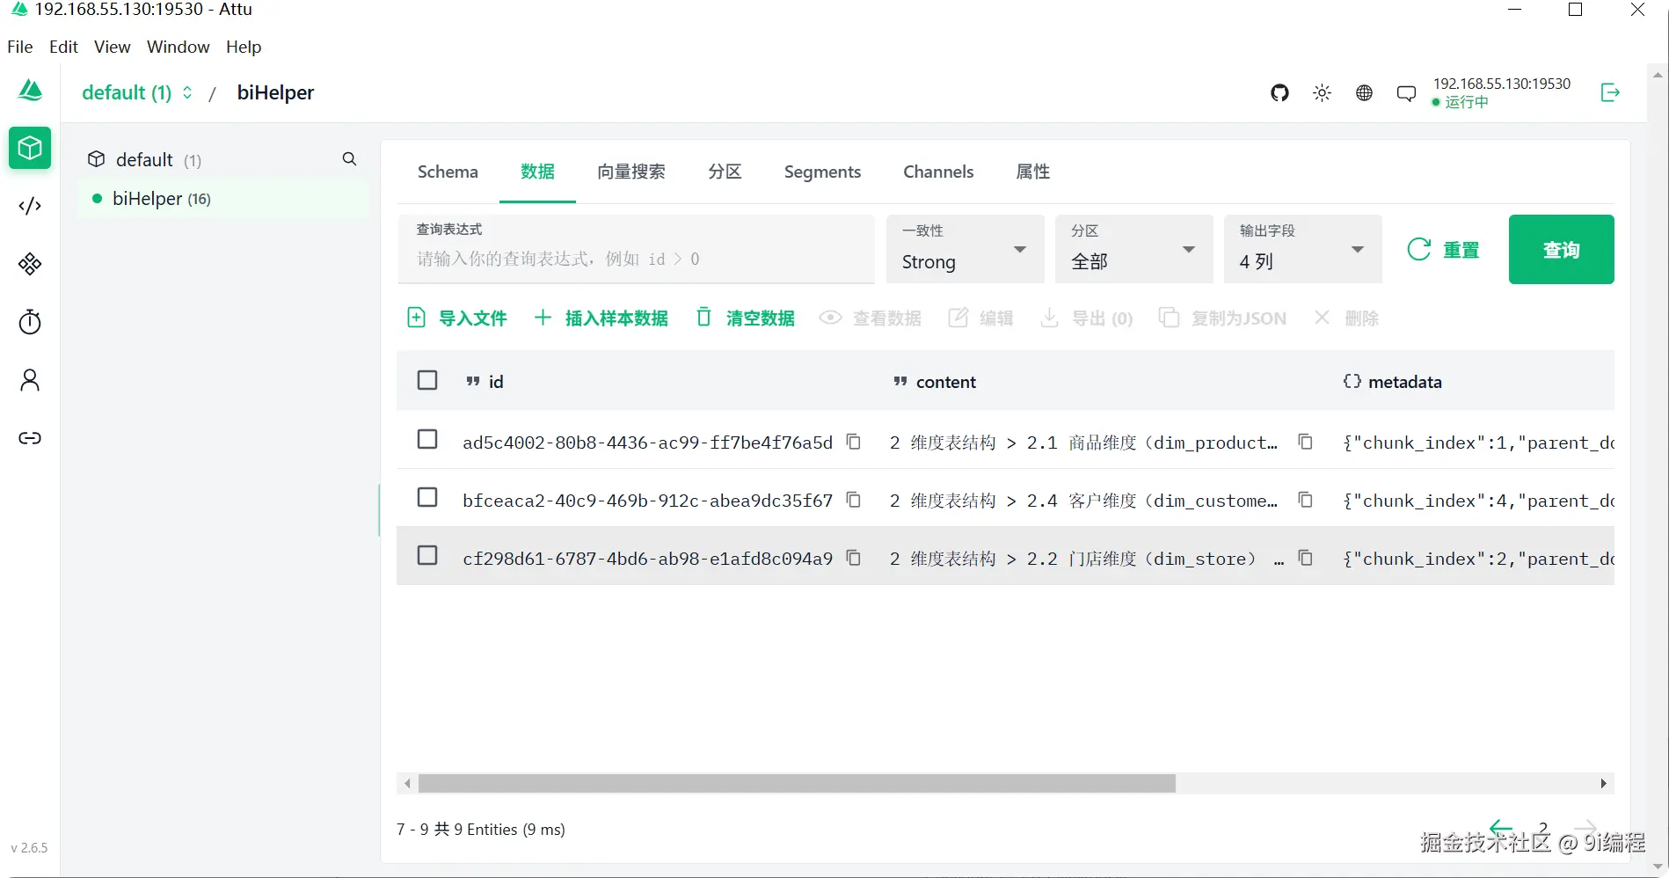Open the View menu
Image resolution: width=1669 pixels, height=878 pixels.
(x=113, y=47)
